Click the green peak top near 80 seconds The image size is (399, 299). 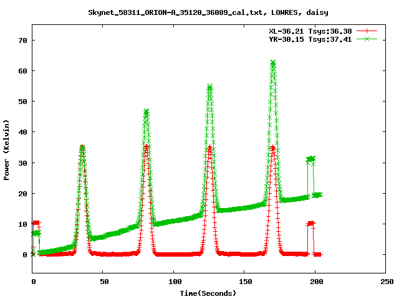(x=146, y=112)
